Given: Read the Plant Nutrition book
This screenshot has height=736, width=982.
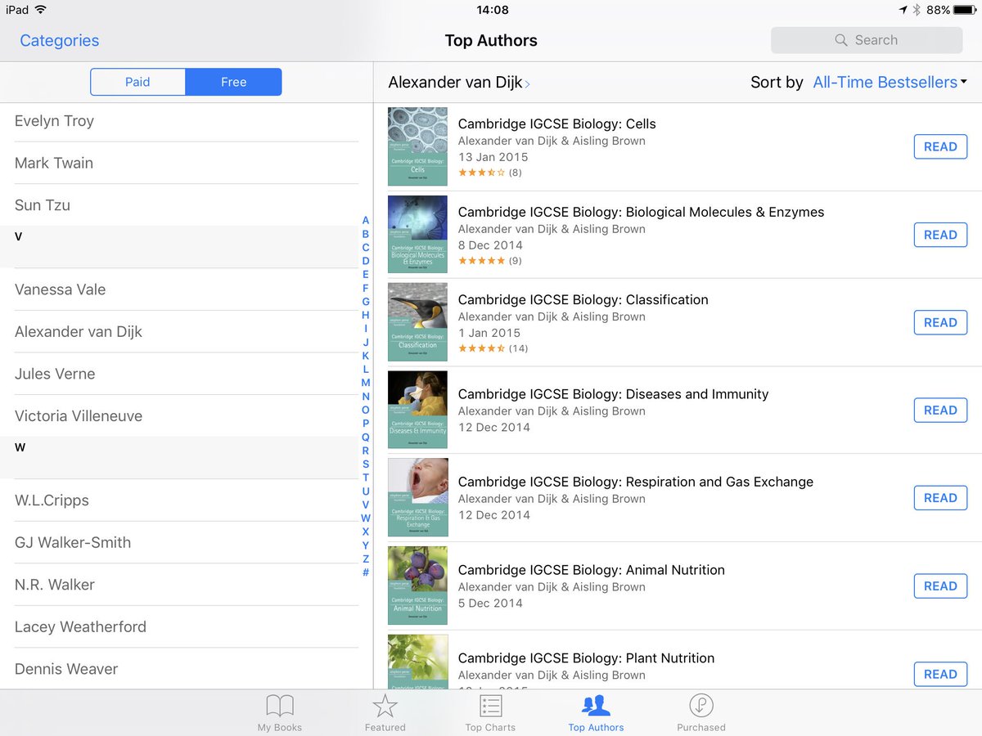Looking at the screenshot, I should (x=940, y=674).
